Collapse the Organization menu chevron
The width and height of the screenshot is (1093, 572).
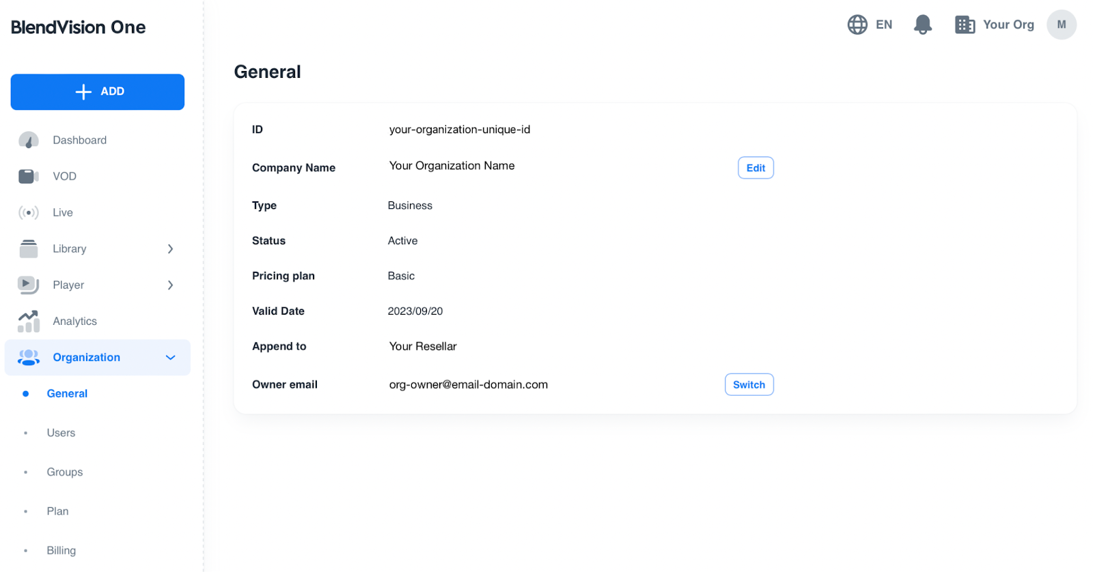pos(170,357)
